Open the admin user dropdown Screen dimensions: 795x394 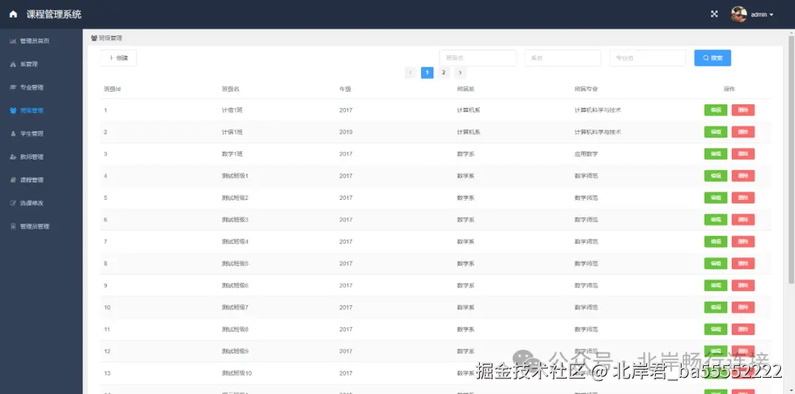[x=762, y=15]
